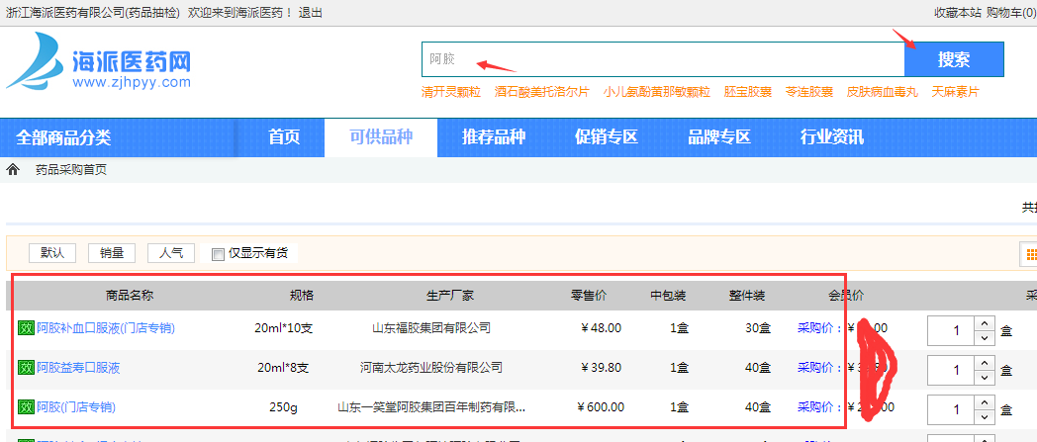Click hot keyword 皮肤病血毒丸
The width and height of the screenshot is (1037, 442).
coord(883,92)
